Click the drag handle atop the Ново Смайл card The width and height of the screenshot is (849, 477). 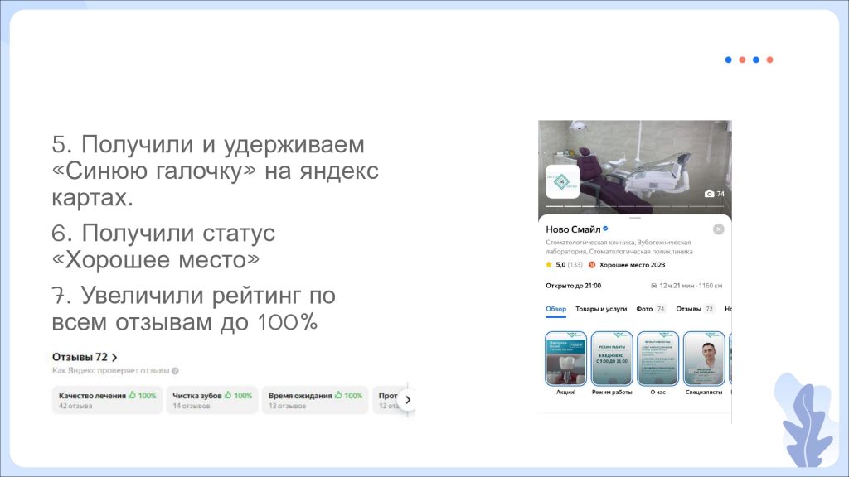click(635, 218)
